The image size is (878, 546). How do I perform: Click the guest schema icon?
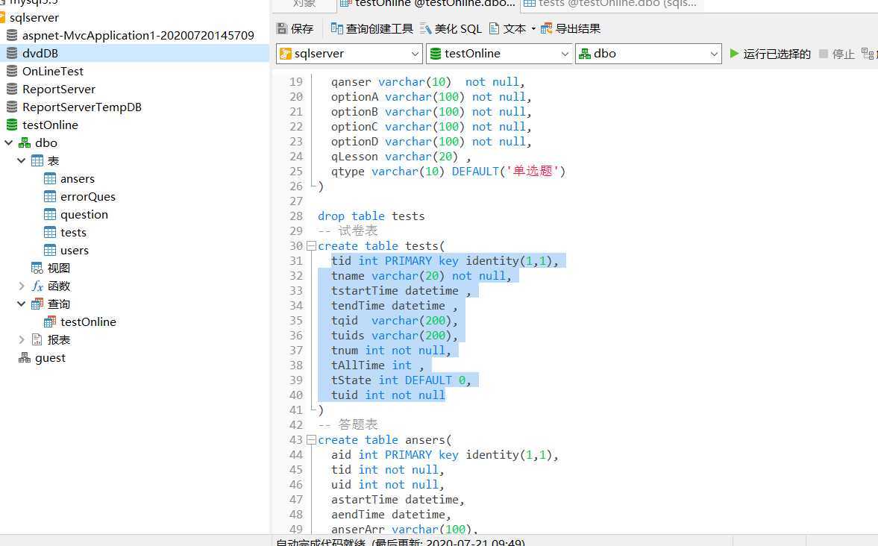pyautogui.click(x=25, y=358)
